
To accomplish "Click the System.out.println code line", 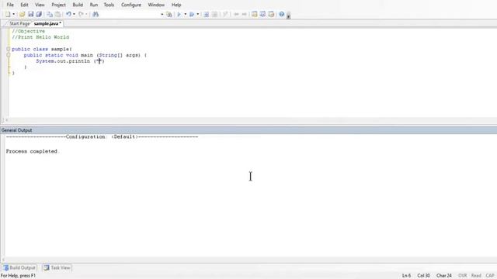I will [70, 61].
